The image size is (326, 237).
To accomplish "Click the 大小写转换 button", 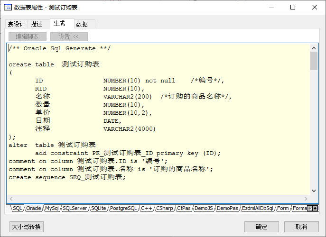I will click(27, 227).
